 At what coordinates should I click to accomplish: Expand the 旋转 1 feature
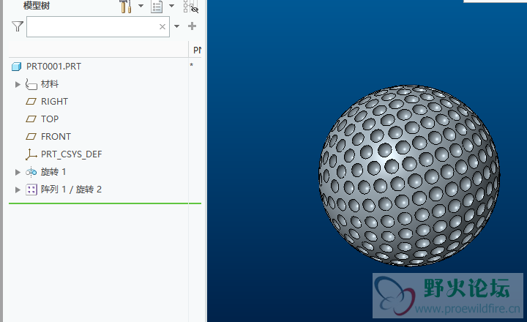pos(18,172)
